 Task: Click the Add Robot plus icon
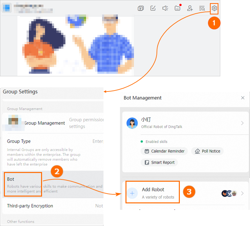coord(132,193)
